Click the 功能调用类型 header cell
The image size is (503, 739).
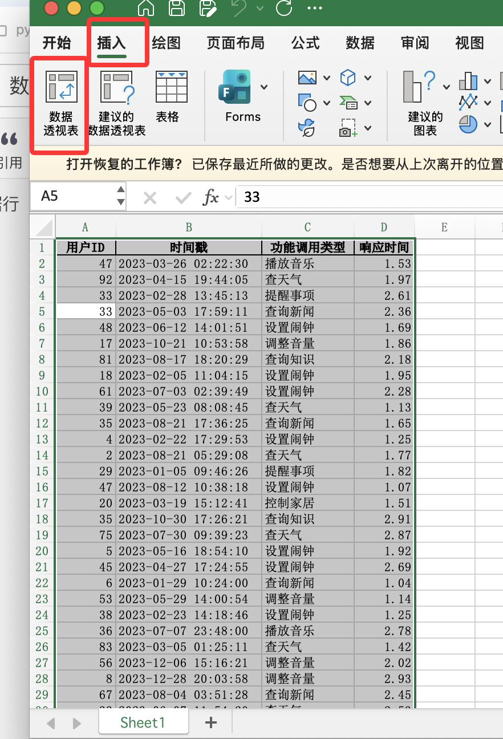pos(308,247)
